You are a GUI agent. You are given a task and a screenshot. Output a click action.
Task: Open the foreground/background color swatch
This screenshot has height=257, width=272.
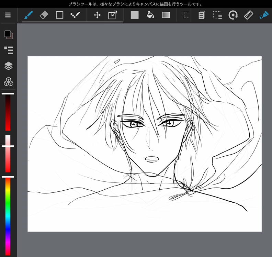[x=9, y=35]
